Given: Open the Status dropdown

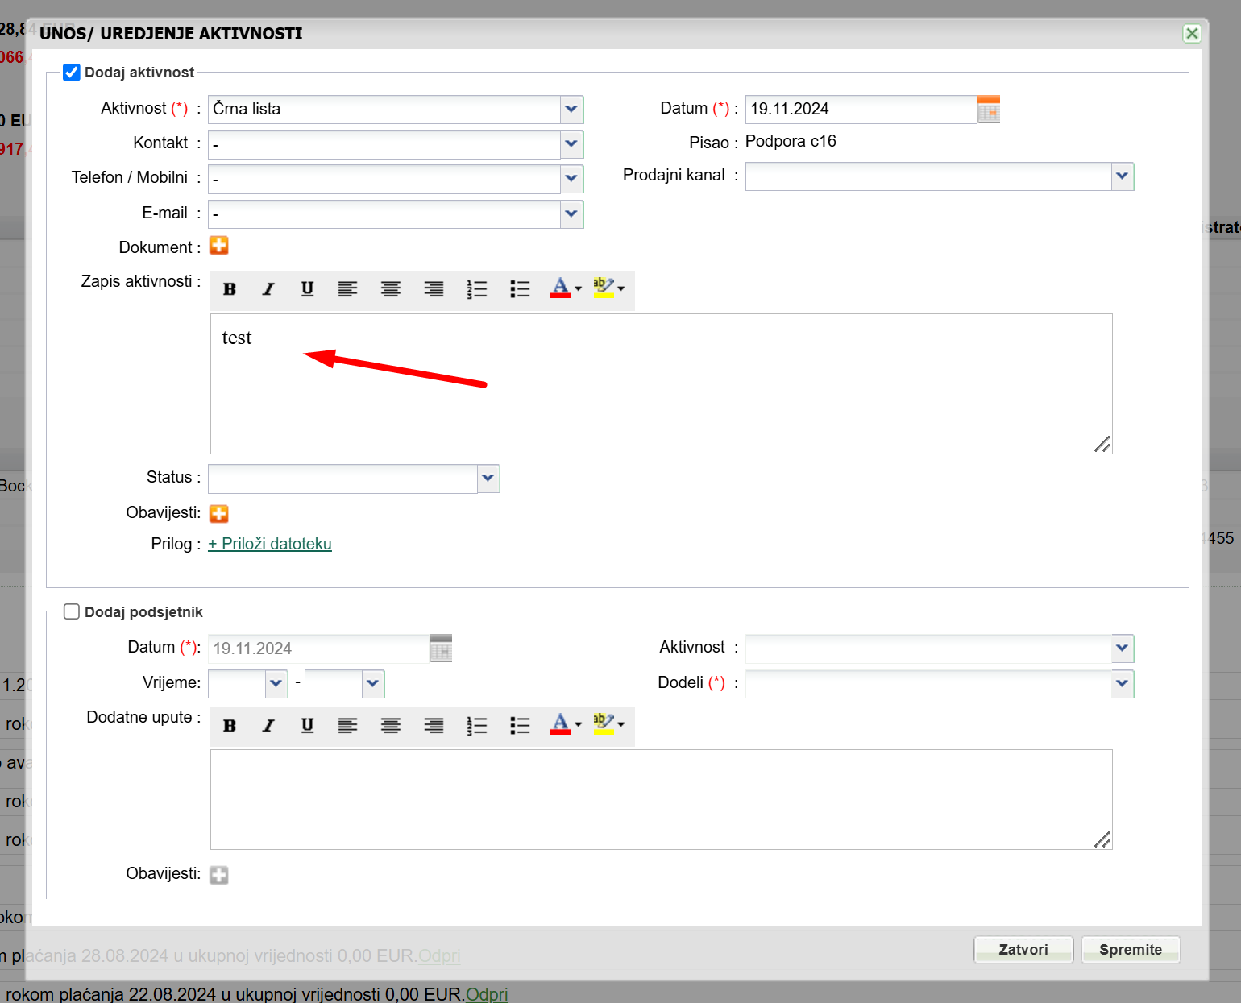Looking at the screenshot, I should 488,479.
